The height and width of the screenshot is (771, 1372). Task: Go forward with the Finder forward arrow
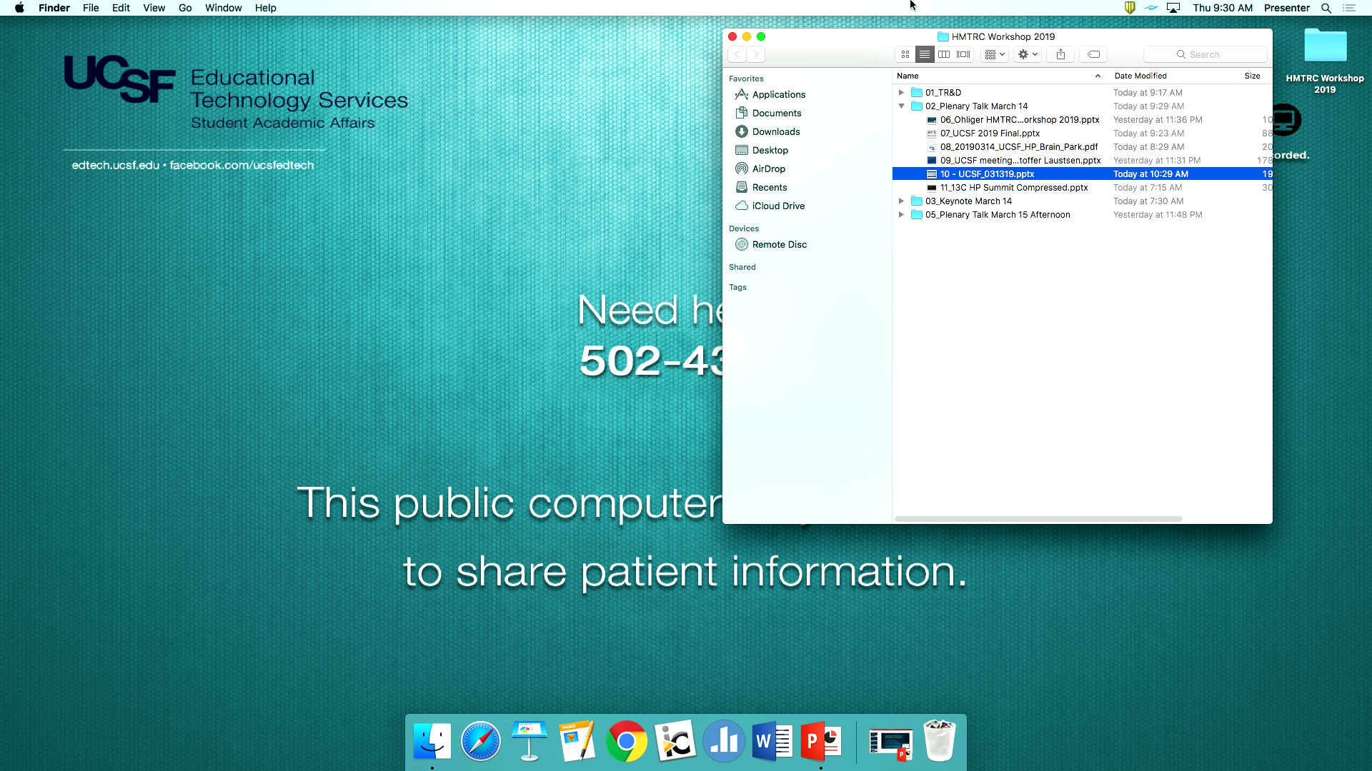click(756, 54)
